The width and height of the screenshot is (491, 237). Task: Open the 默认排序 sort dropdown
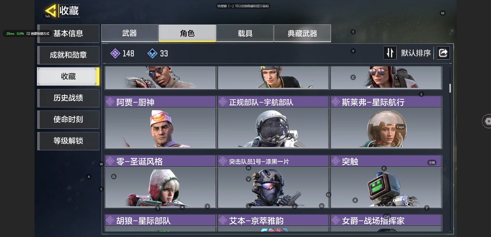(x=416, y=53)
